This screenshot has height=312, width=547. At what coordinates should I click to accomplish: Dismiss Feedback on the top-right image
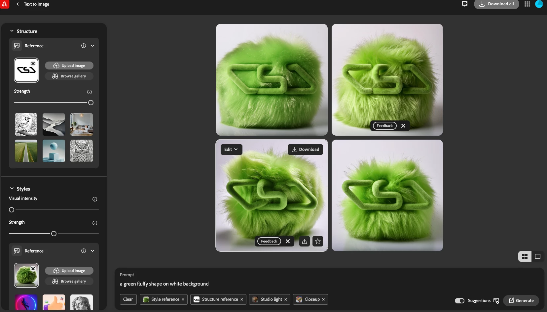pyautogui.click(x=403, y=126)
